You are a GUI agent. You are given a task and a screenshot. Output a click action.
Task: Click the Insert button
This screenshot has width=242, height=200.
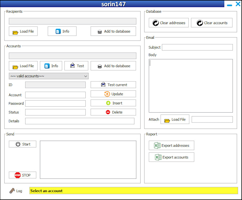click(x=113, y=103)
